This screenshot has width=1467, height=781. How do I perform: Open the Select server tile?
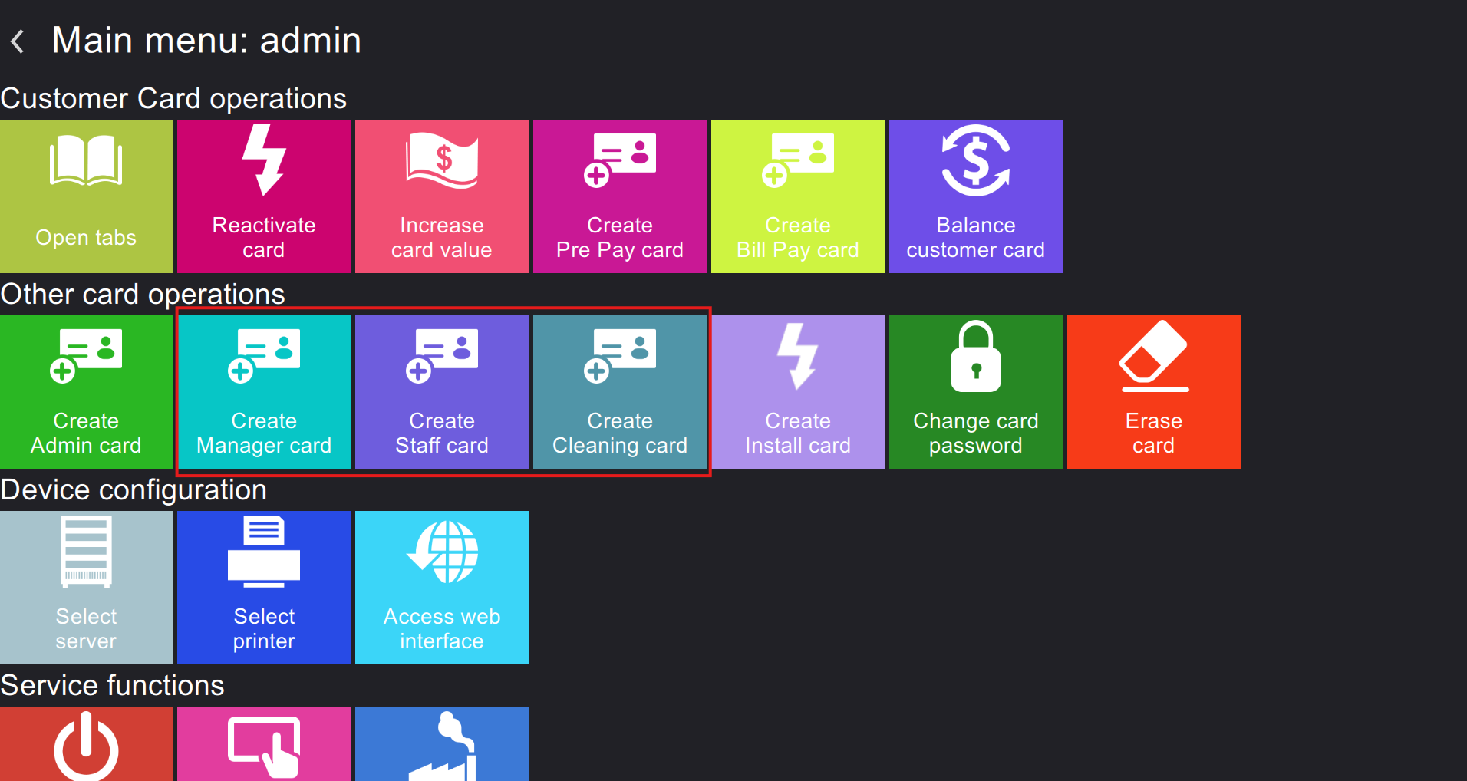(x=86, y=588)
